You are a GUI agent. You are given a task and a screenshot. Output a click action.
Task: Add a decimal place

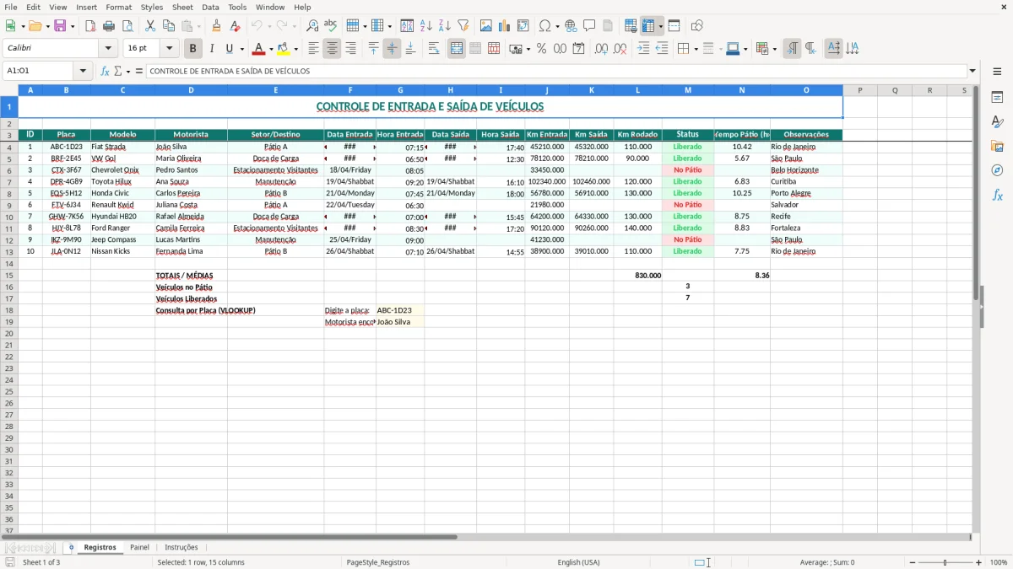pos(601,49)
